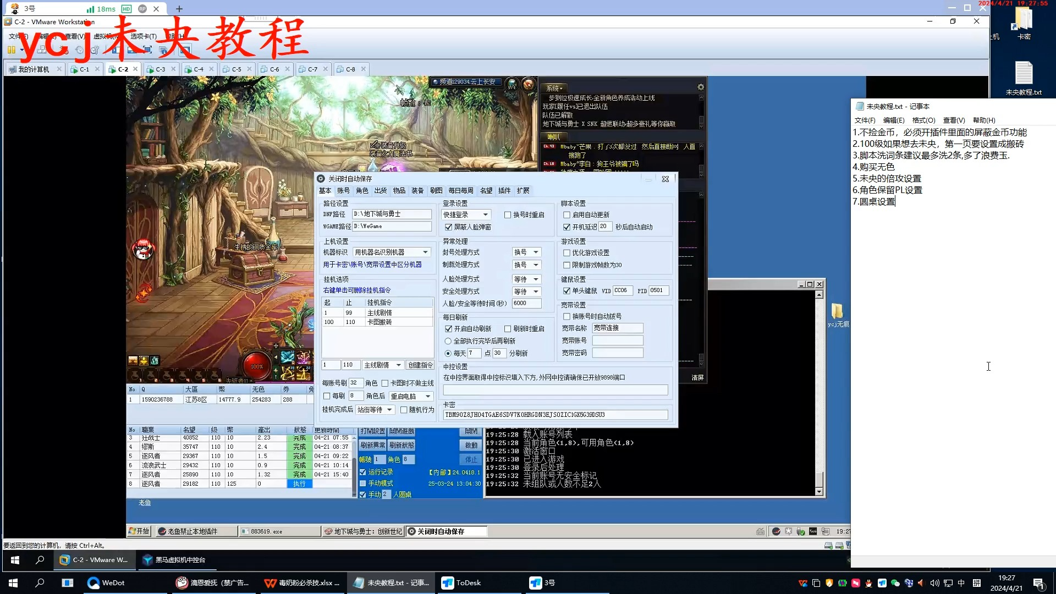1056x594 pixels.
Task: Uncheck 屏蔽人脸弹窗 checkbox
Action: coord(448,227)
